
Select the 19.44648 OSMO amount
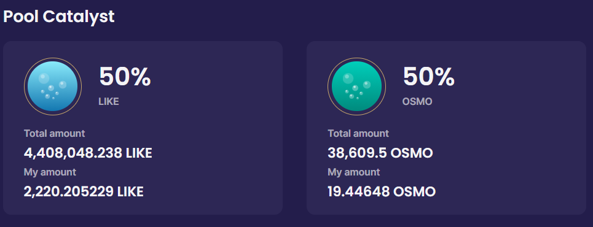tap(382, 192)
